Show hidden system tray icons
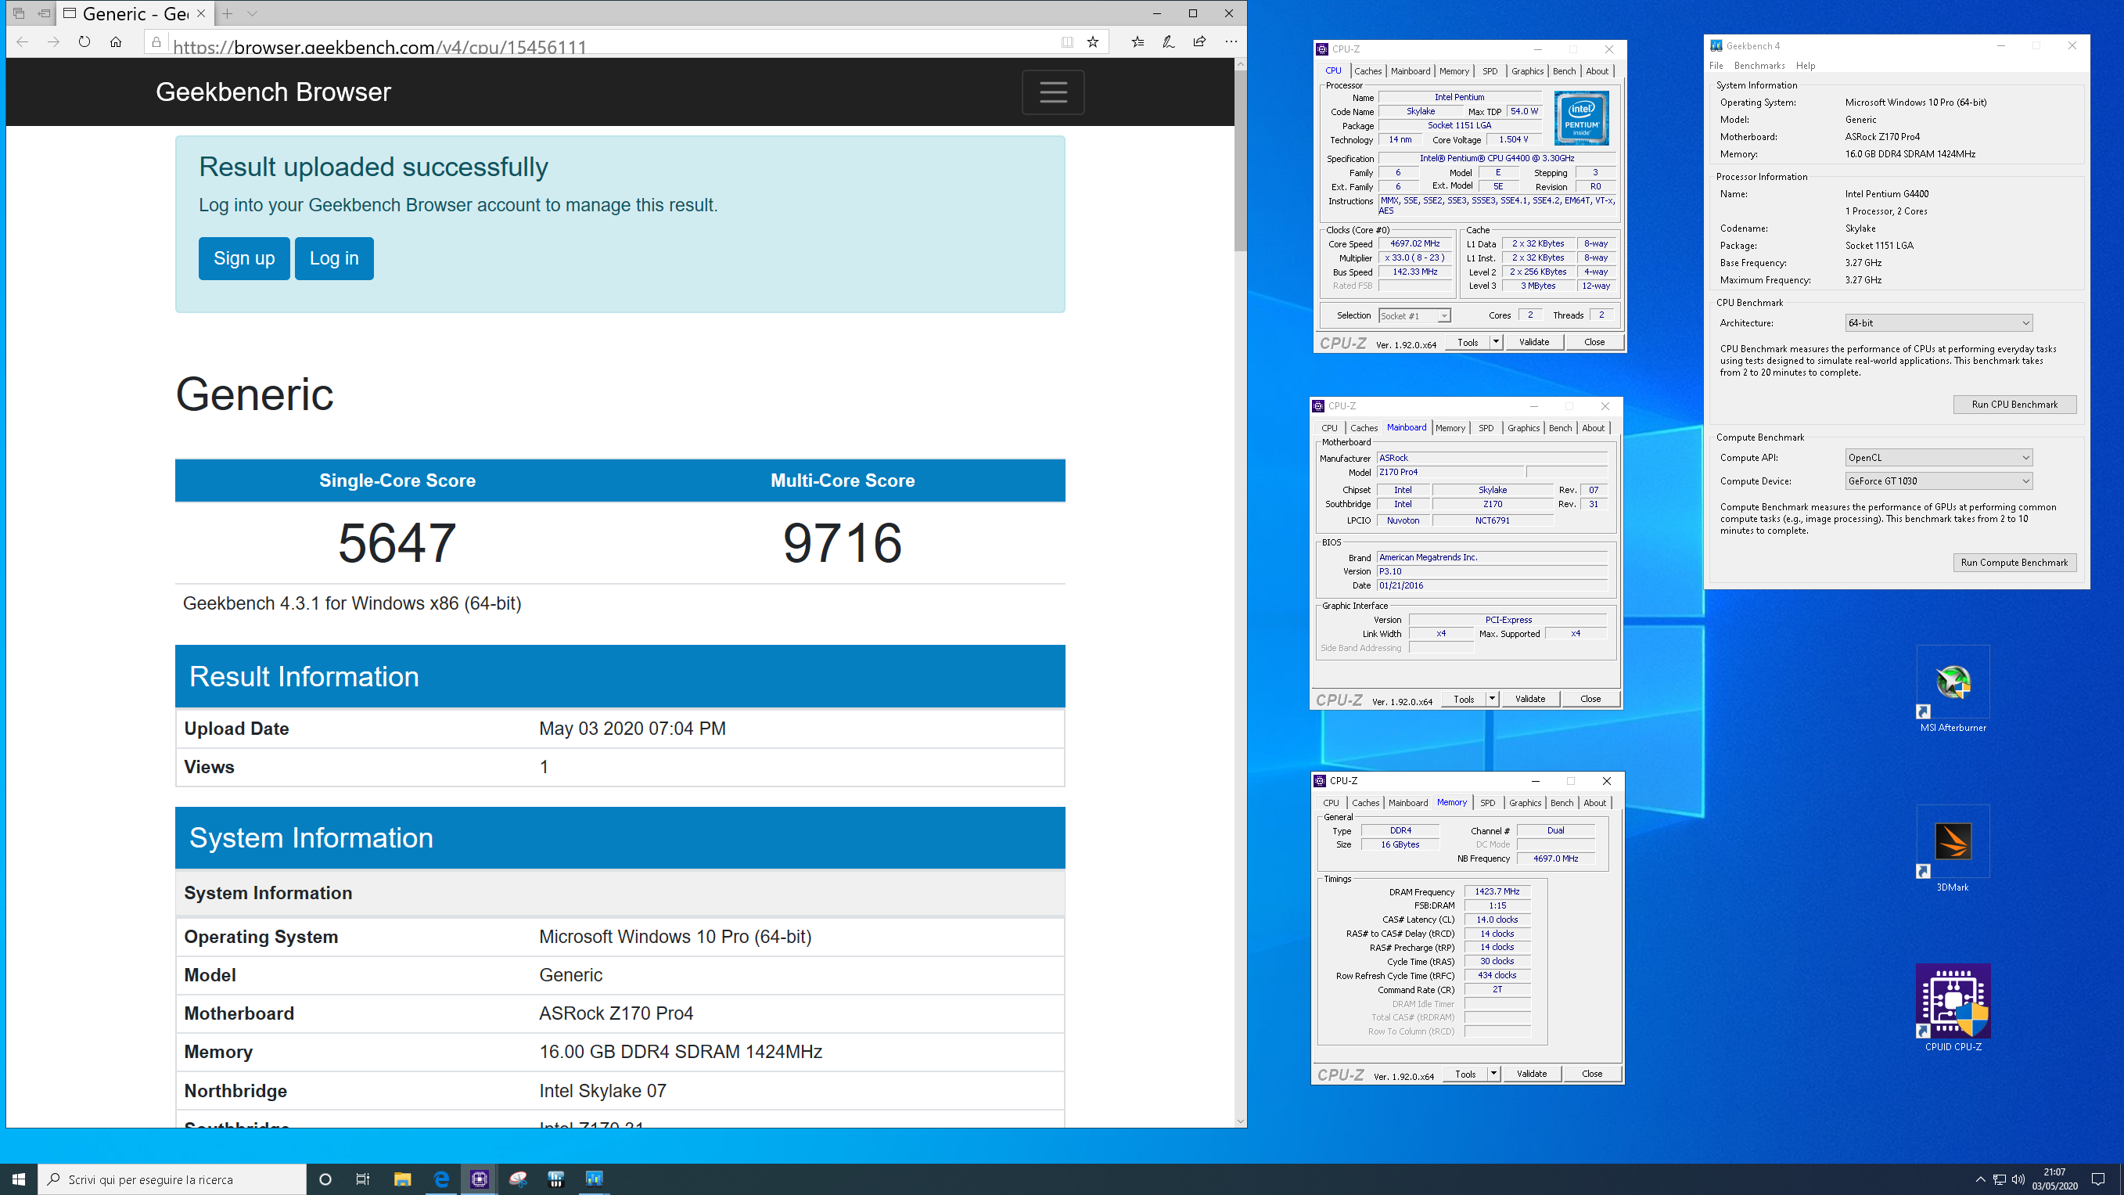2124x1195 pixels. tap(1980, 1179)
